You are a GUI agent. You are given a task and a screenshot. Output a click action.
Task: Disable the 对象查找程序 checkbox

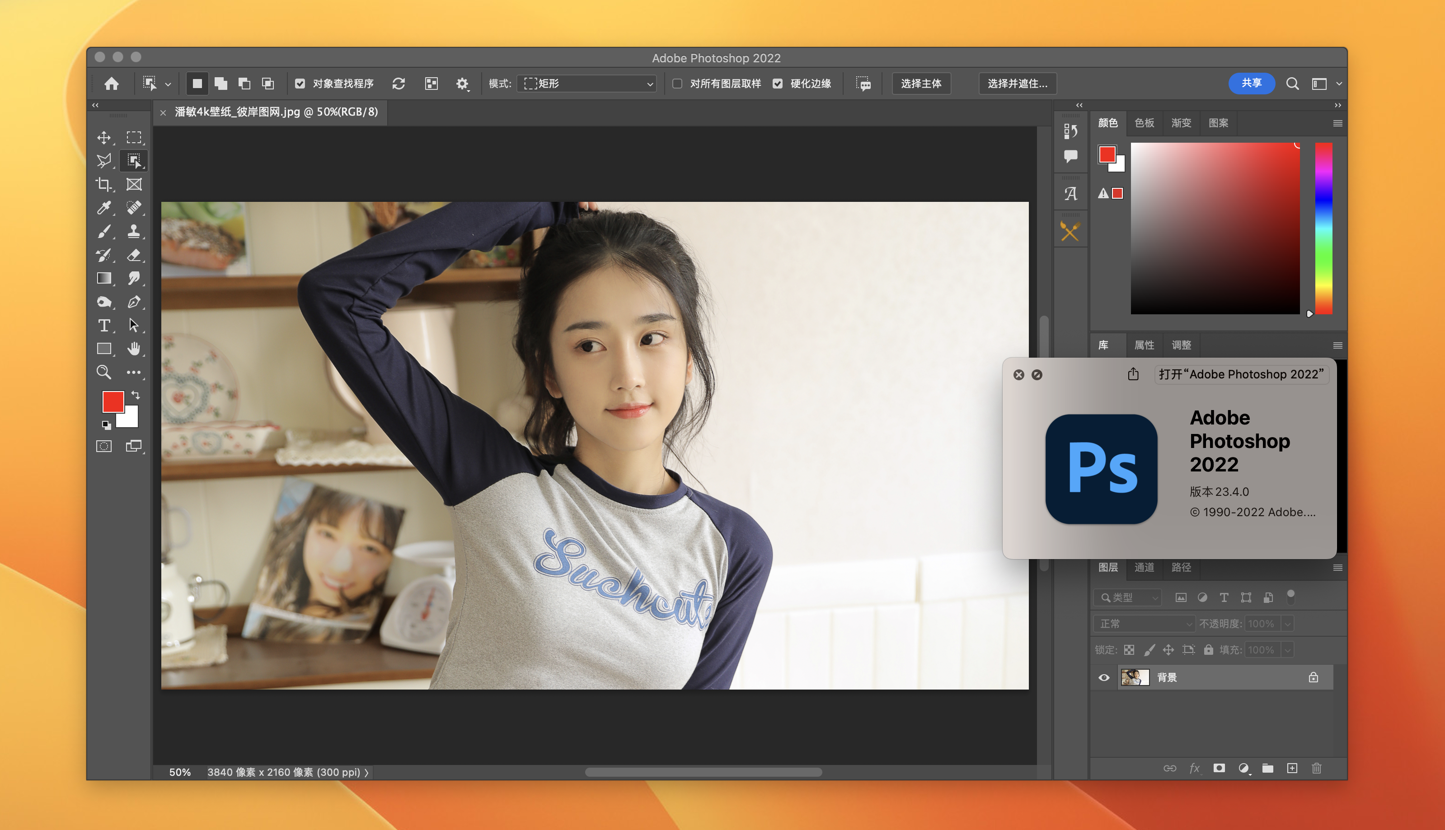click(x=300, y=84)
